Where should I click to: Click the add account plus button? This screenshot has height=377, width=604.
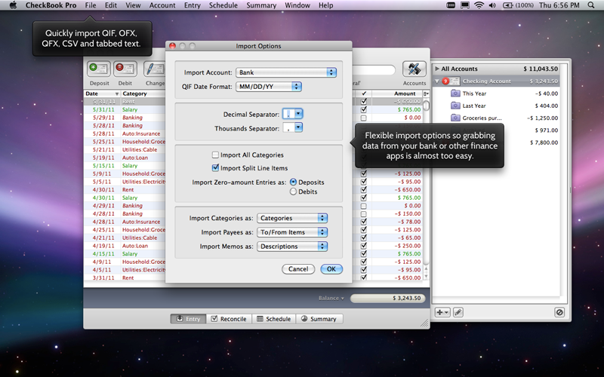tap(442, 312)
